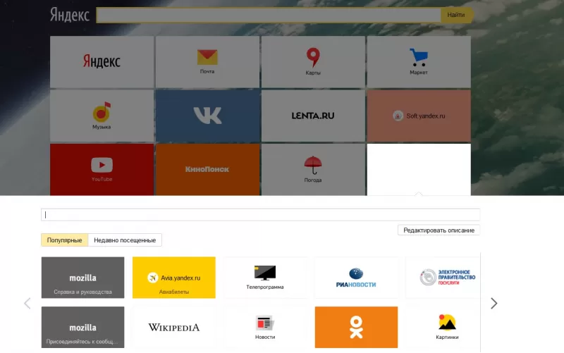Open the Маркет shopping cart tile
This screenshot has height=353, width=564.
coord(419,62)
